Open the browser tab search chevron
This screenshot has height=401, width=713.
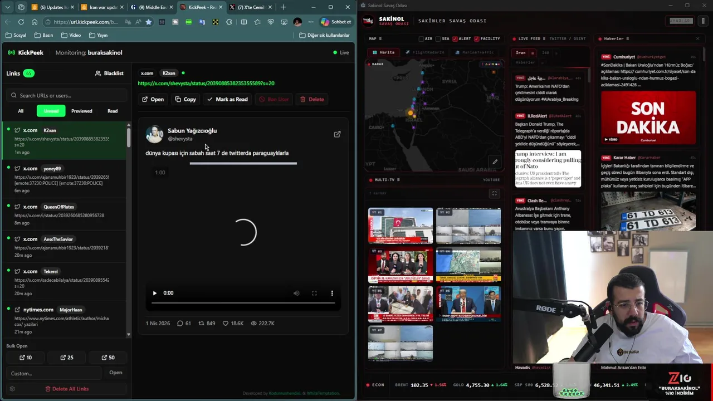tap(8, 7)
